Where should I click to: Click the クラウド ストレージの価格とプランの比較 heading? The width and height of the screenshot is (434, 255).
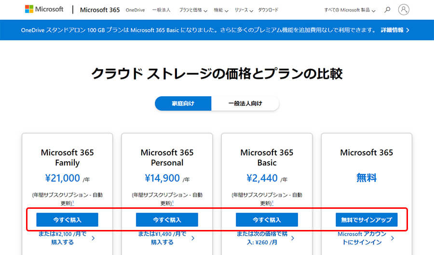[x=217, y=74]
